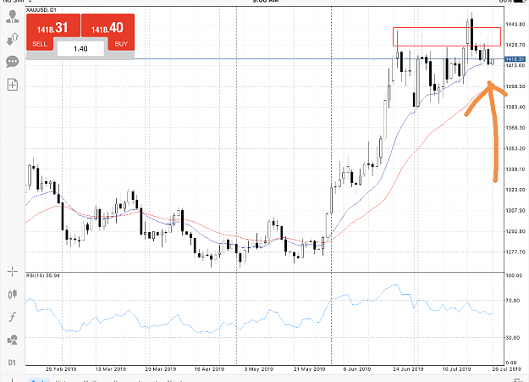
Task: Select the XAUUSD, D1 chart label
Action: click(x=41, y=10)
